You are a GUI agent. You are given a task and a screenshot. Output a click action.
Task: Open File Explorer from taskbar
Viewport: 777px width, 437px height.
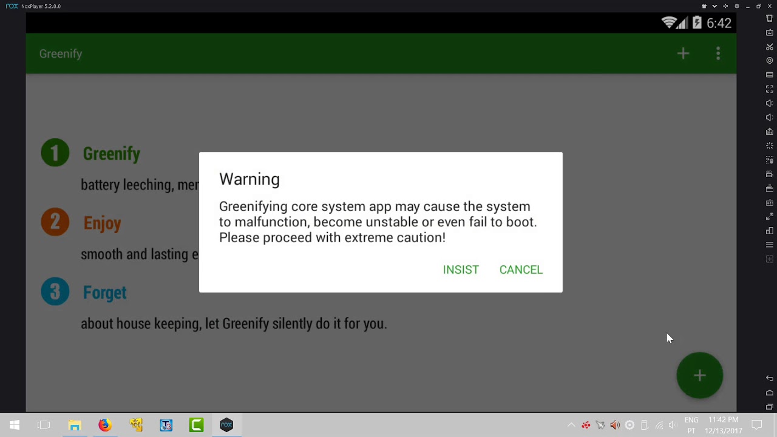[x=75, y=425]
